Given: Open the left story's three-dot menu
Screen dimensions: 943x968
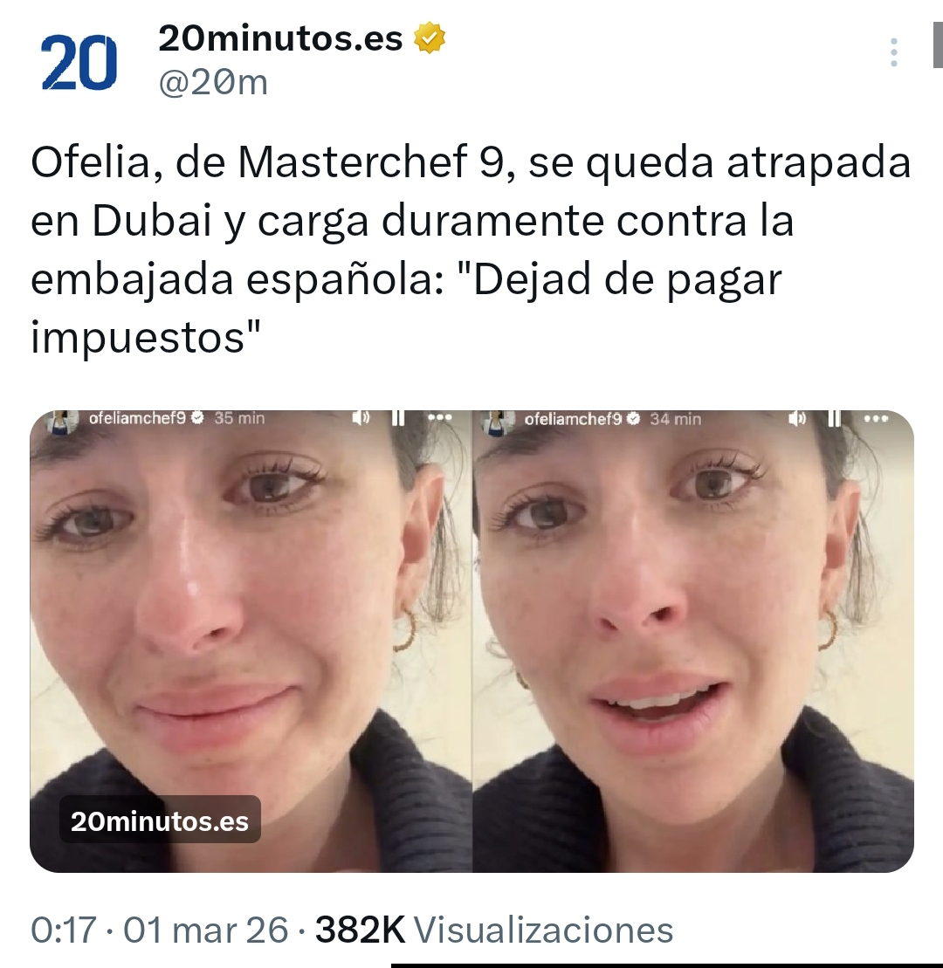Looking at the screenshot, I should 440,418.
